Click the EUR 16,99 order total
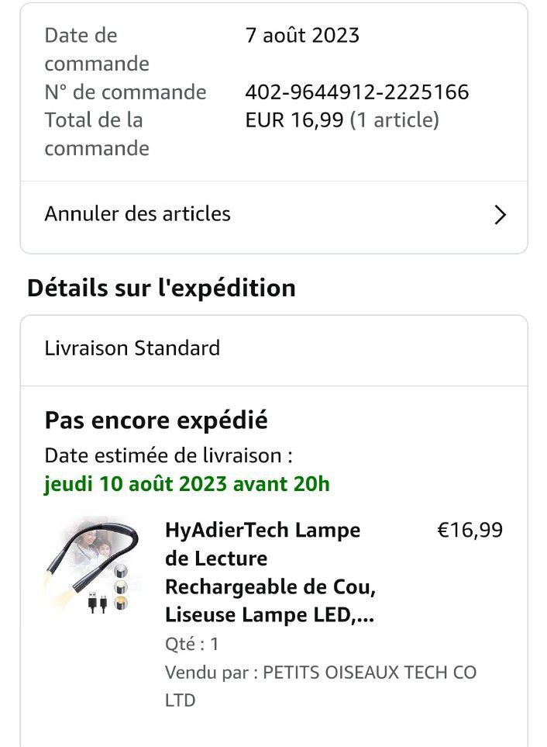The width and height of the screenshot is (547, 747). pyautogui.click(x=294, y=120)
